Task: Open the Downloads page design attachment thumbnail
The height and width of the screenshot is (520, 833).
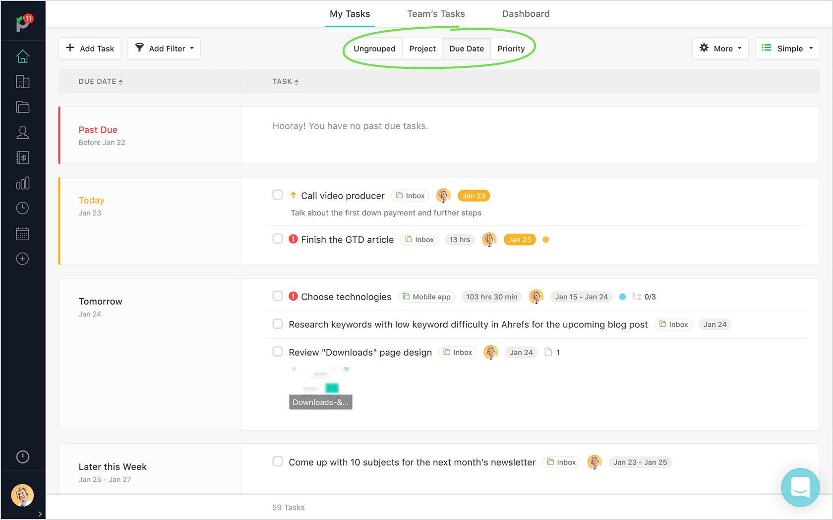Action: pos(320,387)
